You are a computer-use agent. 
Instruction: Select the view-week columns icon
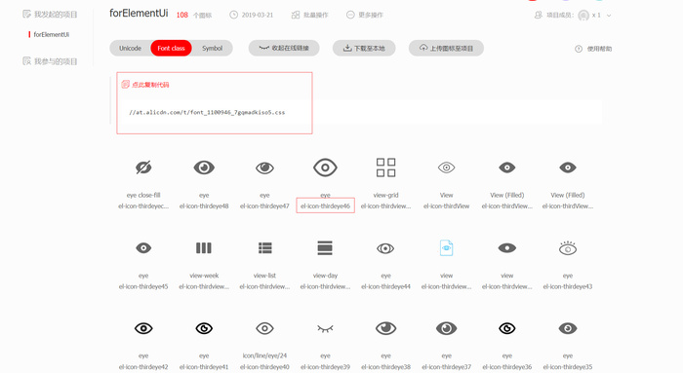[204, 247]
